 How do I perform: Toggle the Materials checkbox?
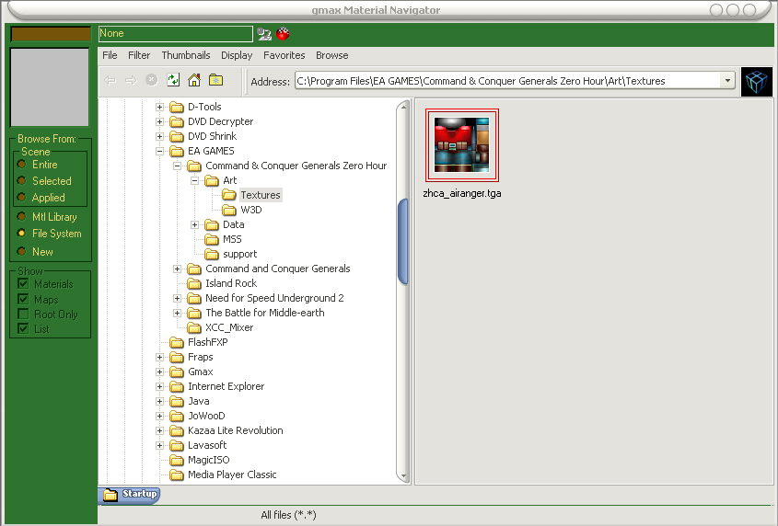click(23, 283)
